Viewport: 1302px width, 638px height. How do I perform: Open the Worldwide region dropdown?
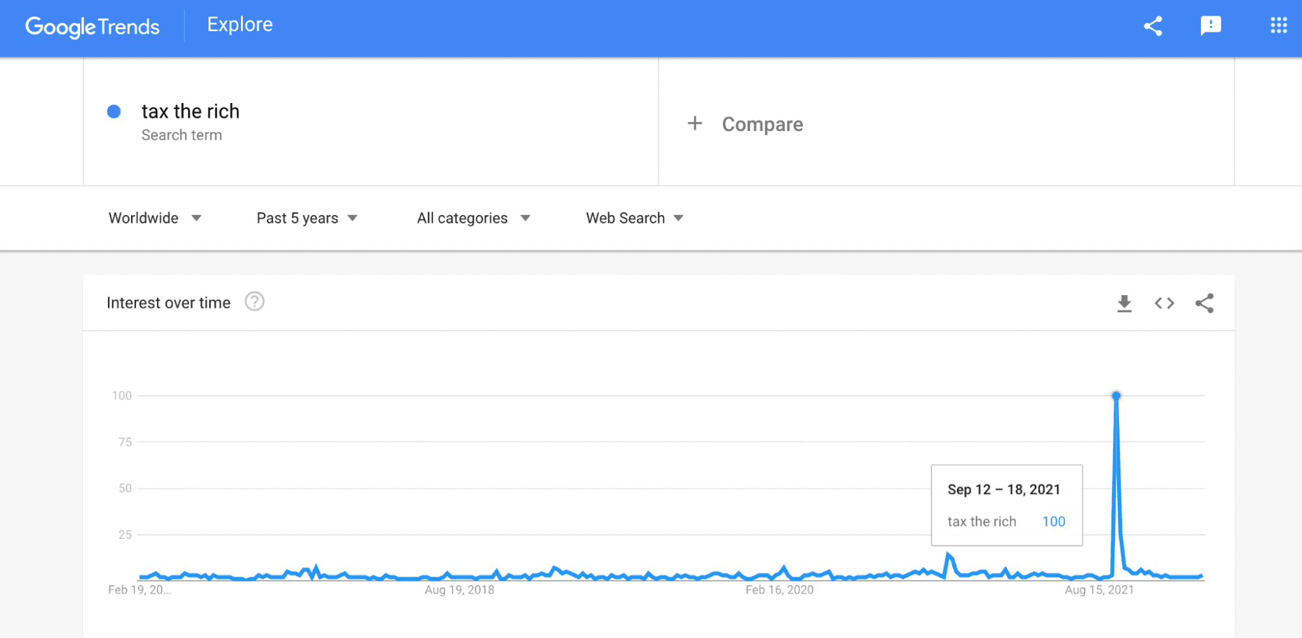[x=155, y=218]
